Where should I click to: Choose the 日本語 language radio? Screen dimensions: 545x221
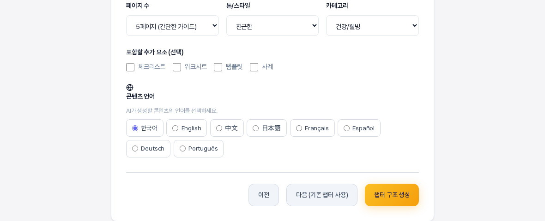(266, 128)
